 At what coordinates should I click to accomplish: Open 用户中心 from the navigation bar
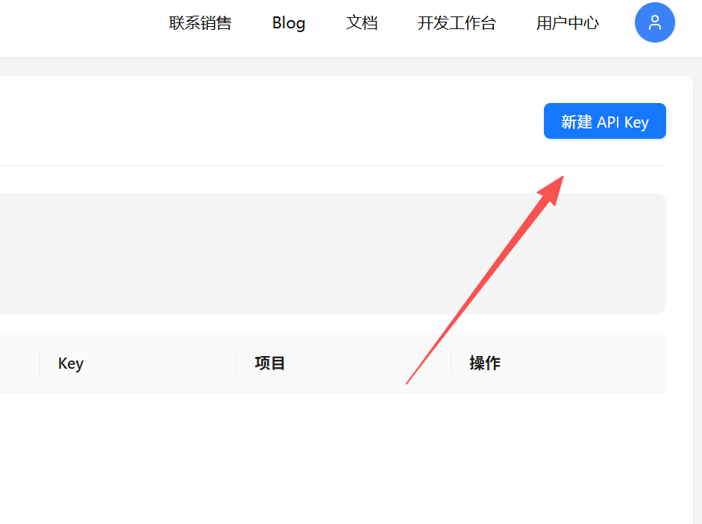coord(567,22)
